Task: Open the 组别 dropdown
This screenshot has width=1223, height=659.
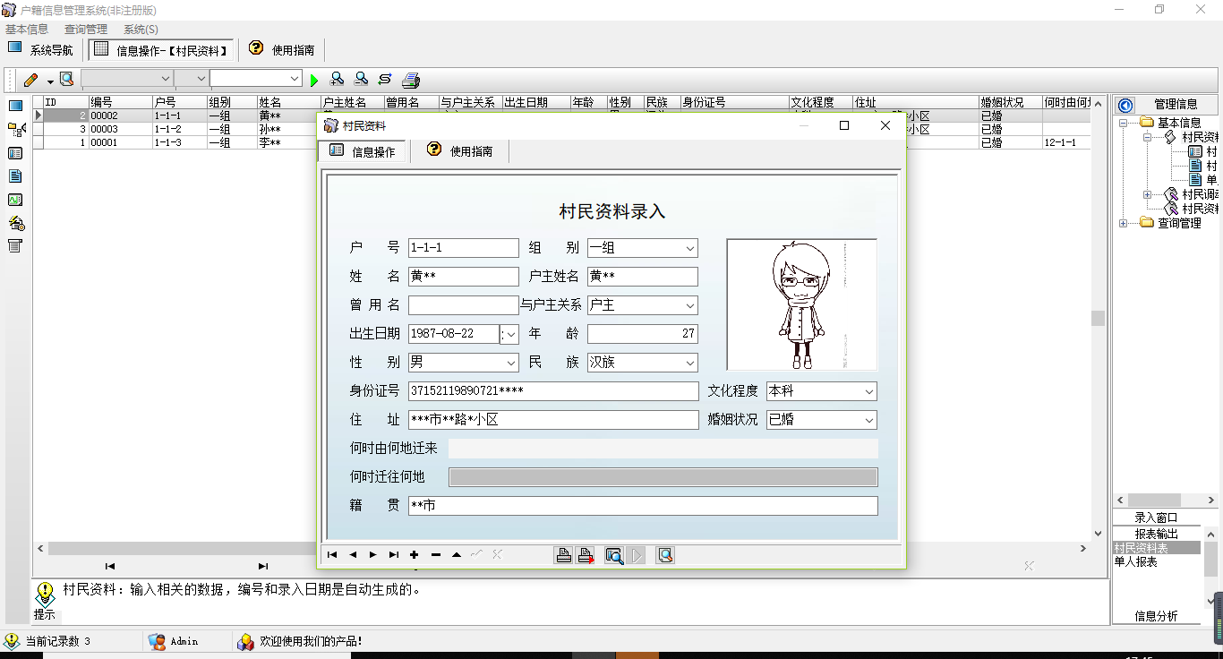Action: point(689,248)
